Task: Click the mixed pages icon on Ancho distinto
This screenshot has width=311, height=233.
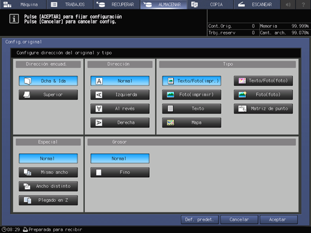Action: pos(27,186)
